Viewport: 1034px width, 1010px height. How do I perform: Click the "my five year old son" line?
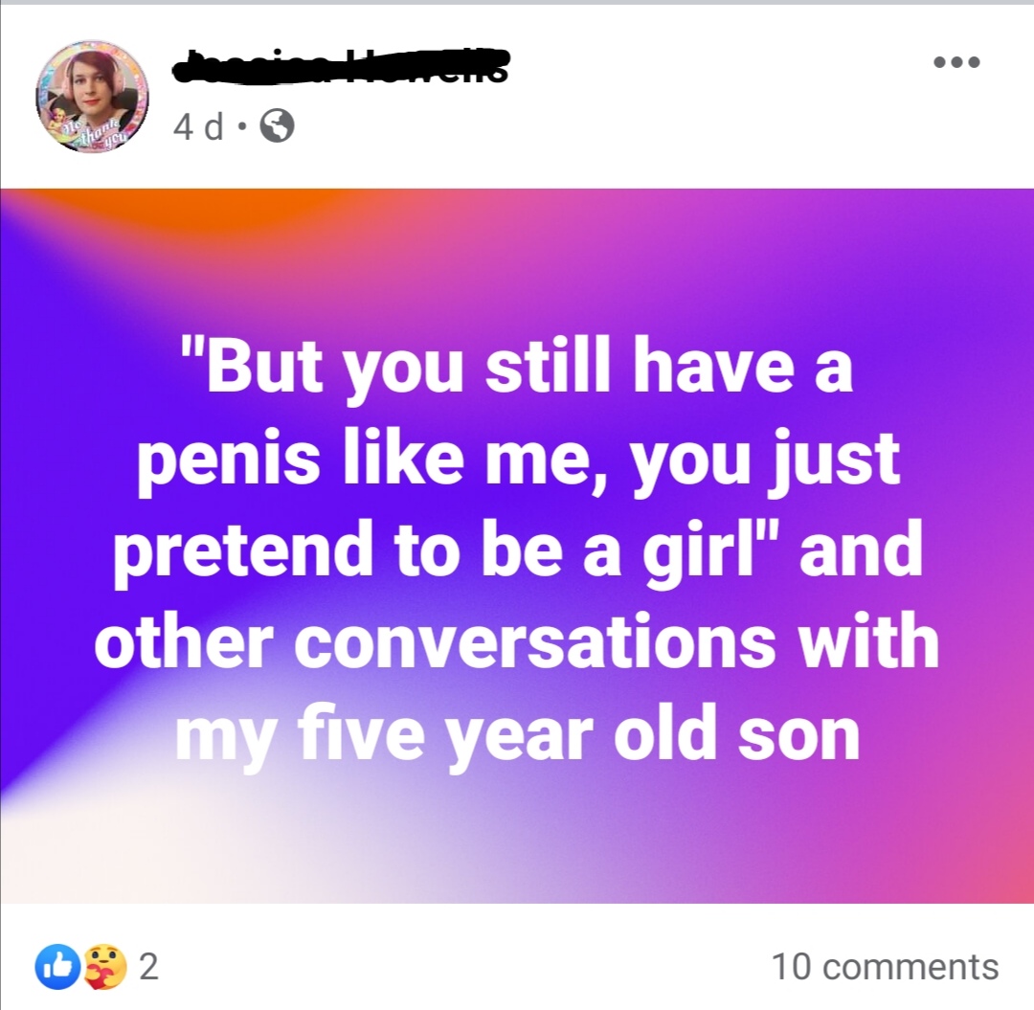[x=517, y=734]
